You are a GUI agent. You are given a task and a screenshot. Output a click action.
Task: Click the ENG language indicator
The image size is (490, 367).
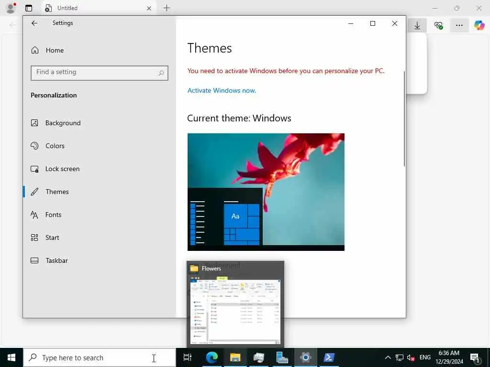[425, 357]
